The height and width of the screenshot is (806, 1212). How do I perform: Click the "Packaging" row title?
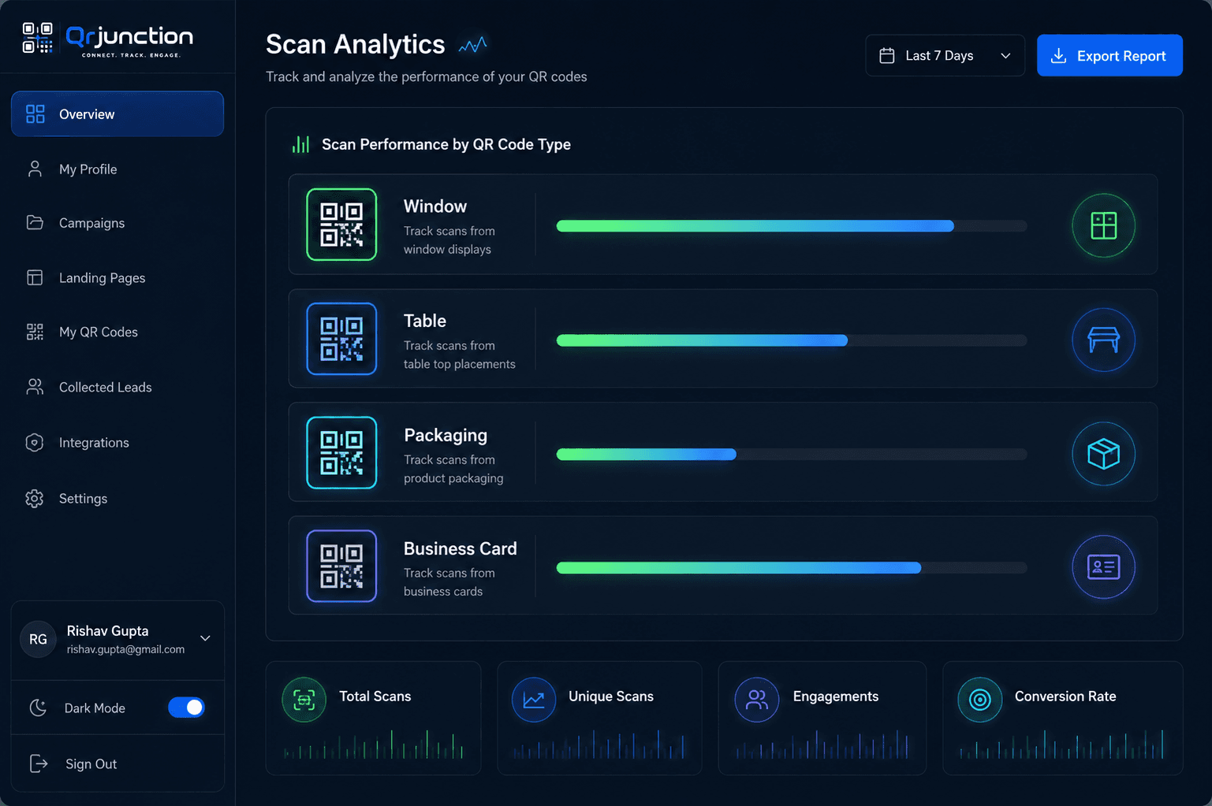pyautogui.click(x=446, y=436)
